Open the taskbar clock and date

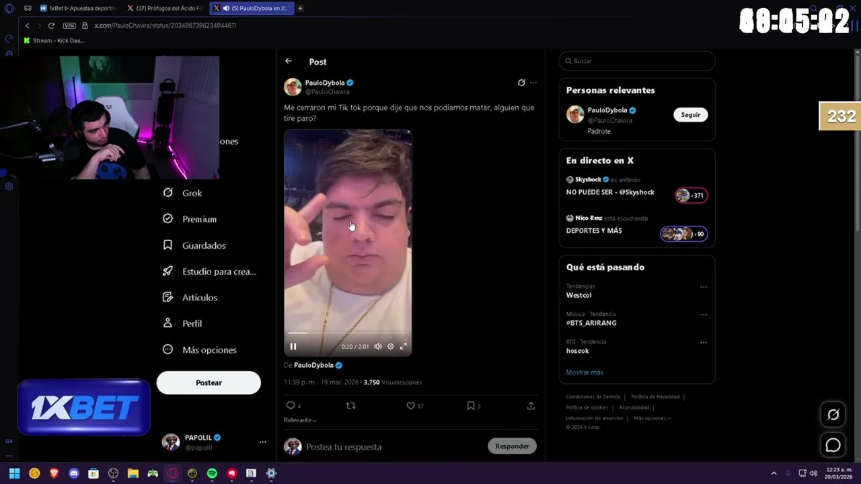(x=839, y=473)
